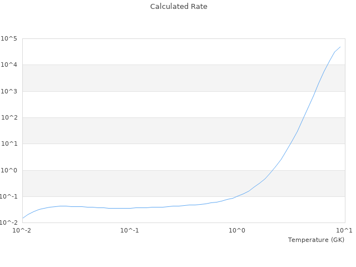Click the 10^0 y-axis tick label
356x267 pixels.
(9, 171)
